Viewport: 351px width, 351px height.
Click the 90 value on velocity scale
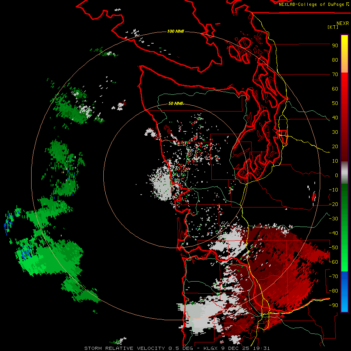(335, 46)
